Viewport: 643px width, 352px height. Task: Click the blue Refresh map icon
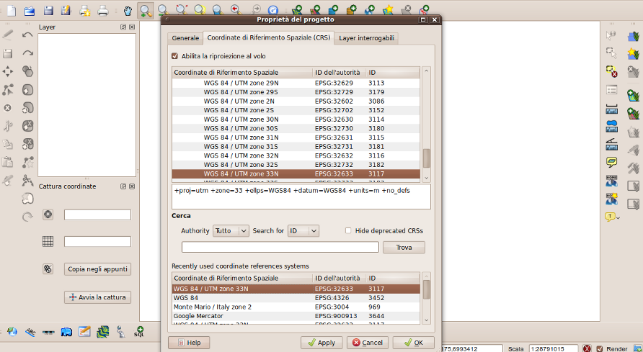tap(272, 10)
